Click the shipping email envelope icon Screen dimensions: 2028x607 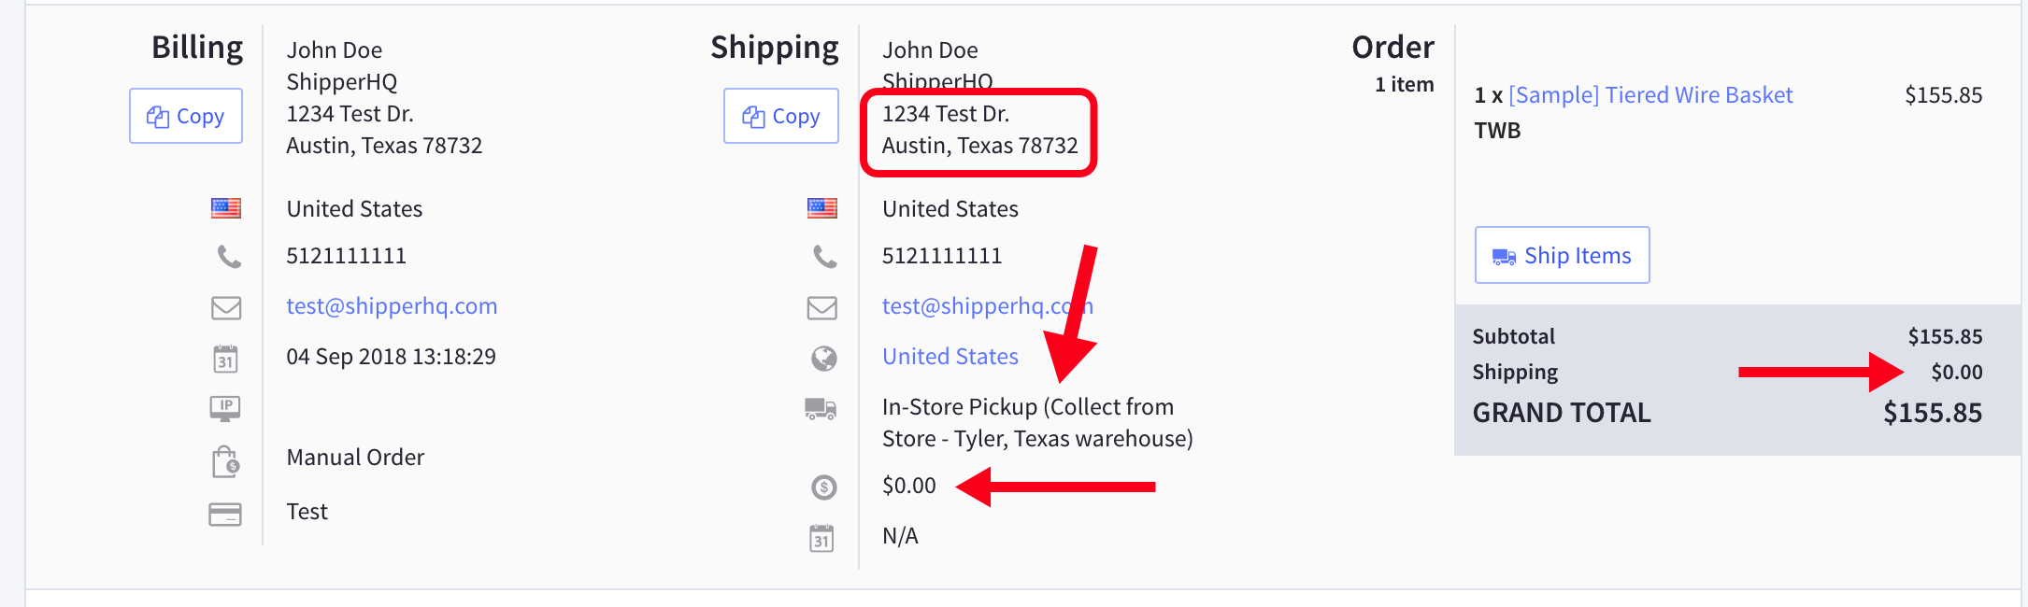coord(822,307)
